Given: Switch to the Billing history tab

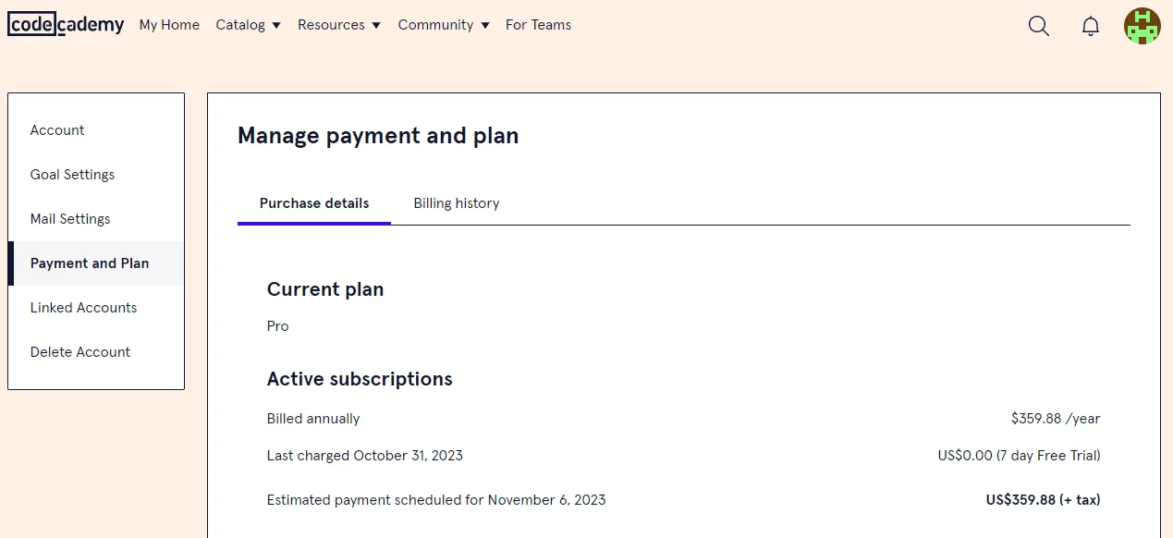Looking at the screenshot, I should pos(457,203).
